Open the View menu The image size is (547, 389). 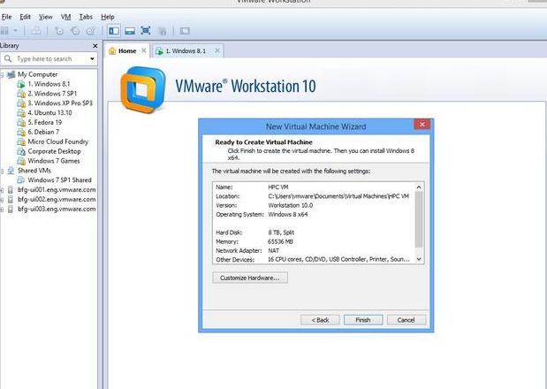click(45, 17)
